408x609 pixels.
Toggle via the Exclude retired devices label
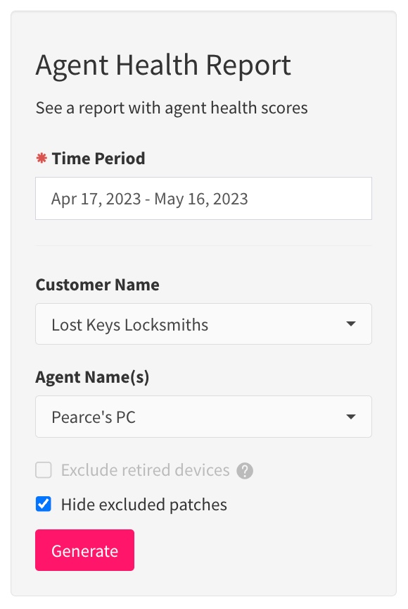[x=146, y=470]
